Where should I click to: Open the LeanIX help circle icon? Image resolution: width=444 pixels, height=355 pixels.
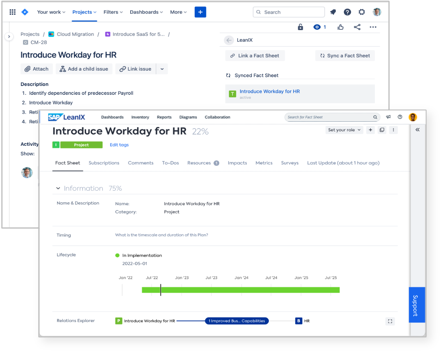pos(400,117)
